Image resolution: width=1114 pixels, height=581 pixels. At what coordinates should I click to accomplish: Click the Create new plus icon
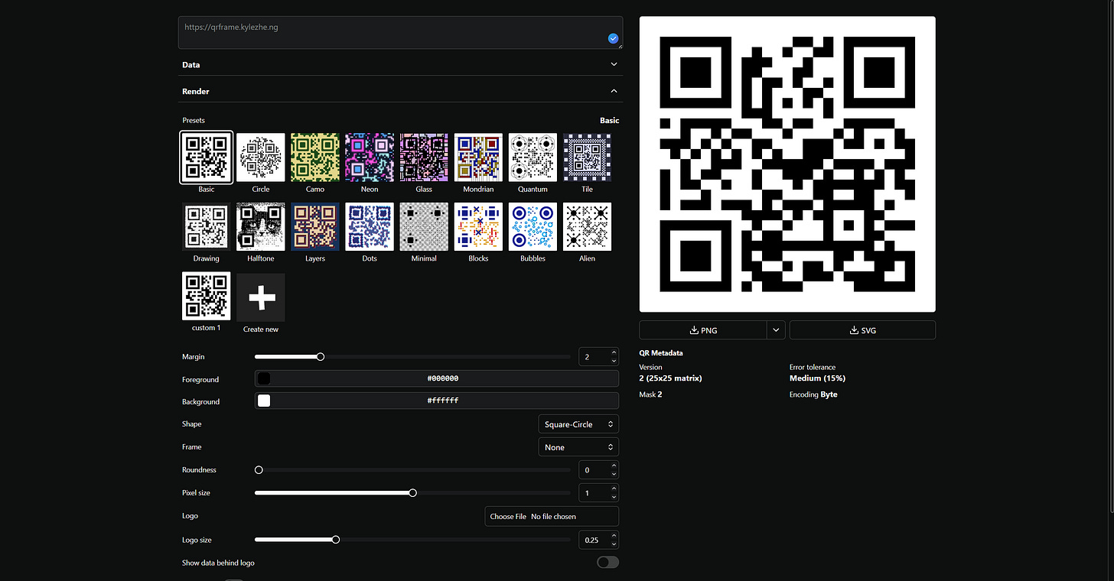click(x=261, y=297)
